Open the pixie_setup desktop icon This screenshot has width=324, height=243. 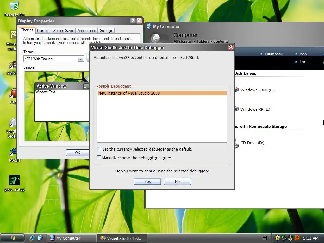pyautogui.click(x=15, y=183)
